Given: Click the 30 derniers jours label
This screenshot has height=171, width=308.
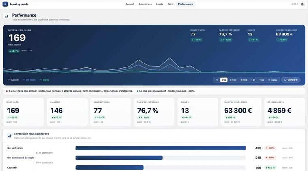Looking at the screenshot, I should 19,31.
